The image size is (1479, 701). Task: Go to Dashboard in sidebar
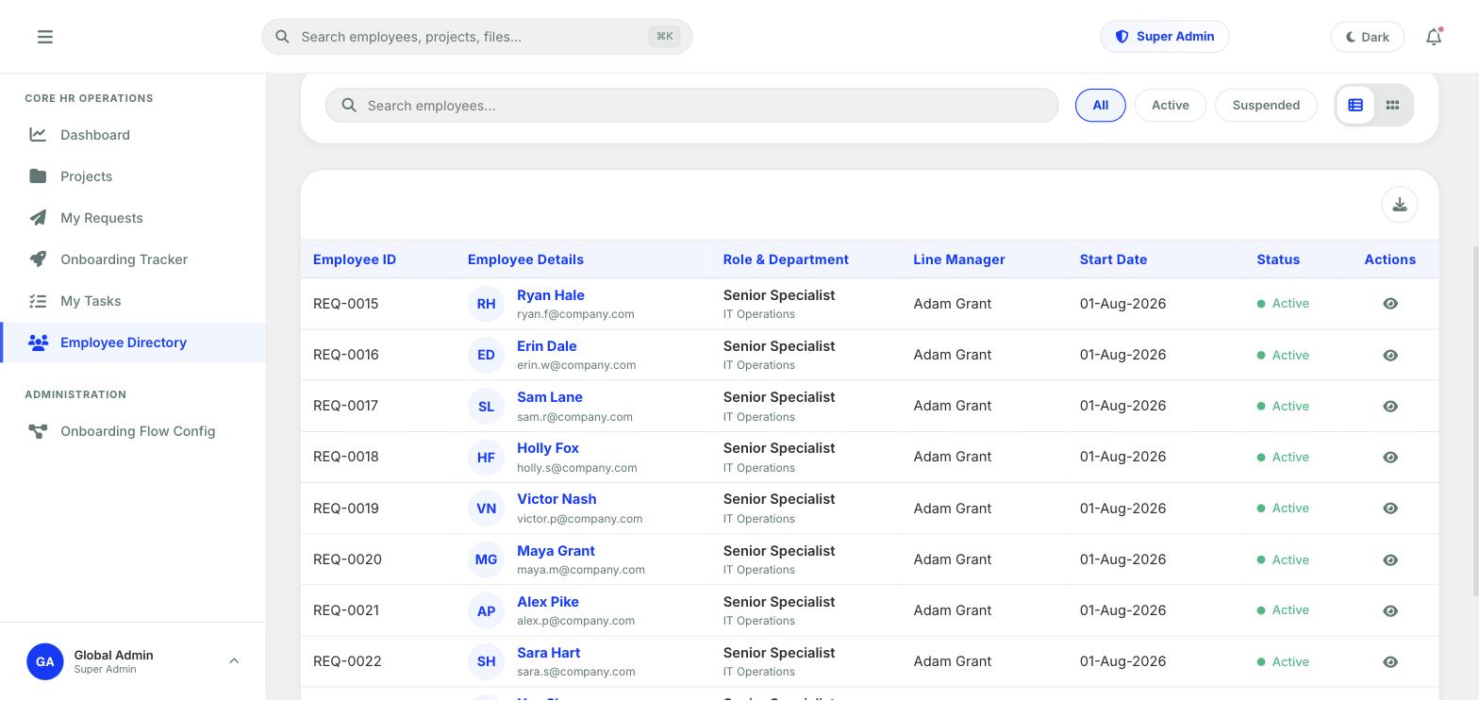pyautogui.click(x=133, y=135)
